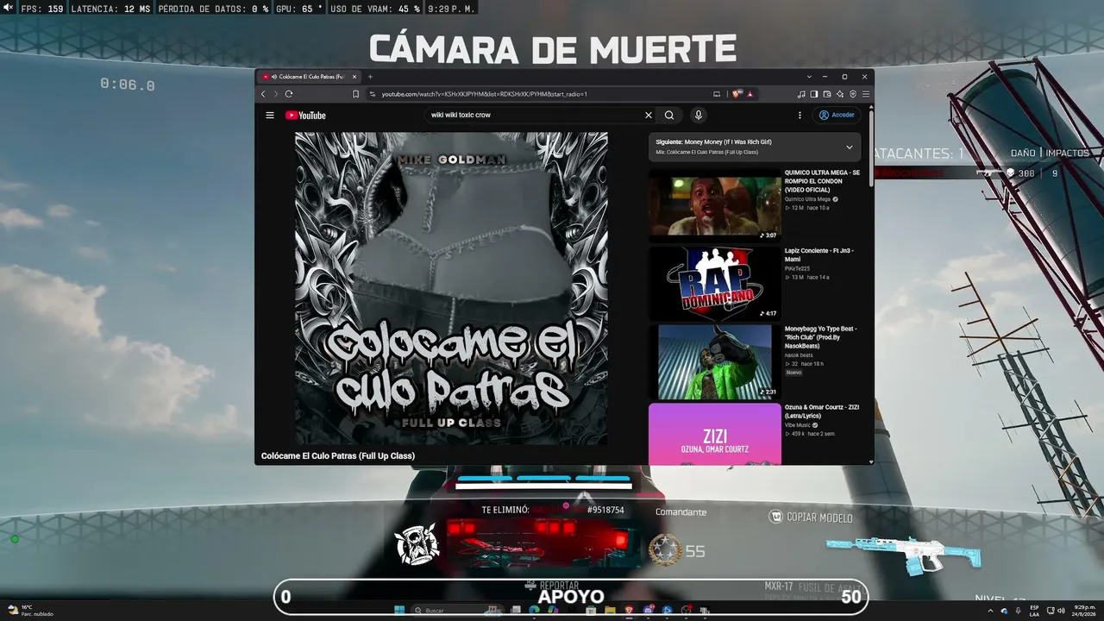Open the YouTube guide hamburger menu
The image size is (1104, 621).
[270, 115]
